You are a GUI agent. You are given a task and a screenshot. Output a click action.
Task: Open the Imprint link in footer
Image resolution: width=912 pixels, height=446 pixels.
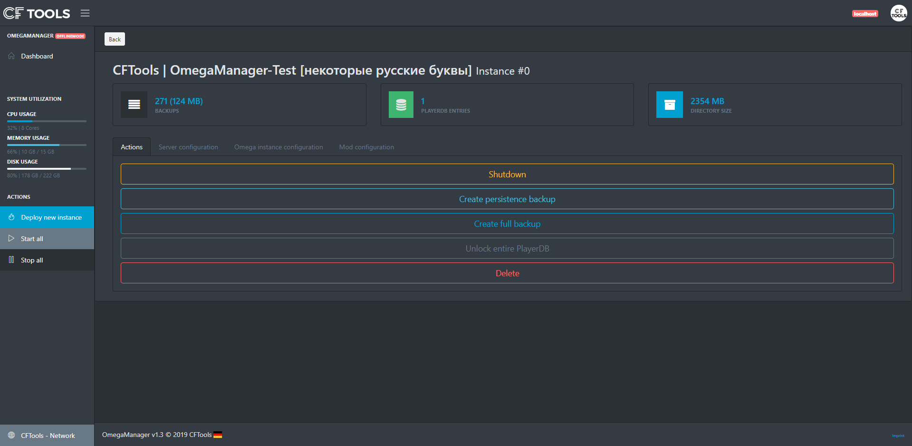click(x=898, y=436)
